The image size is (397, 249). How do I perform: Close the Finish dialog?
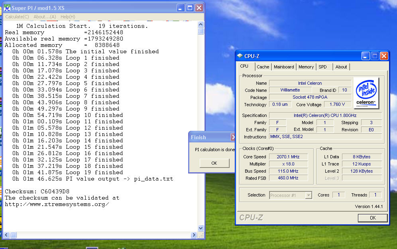click(233, 137)
